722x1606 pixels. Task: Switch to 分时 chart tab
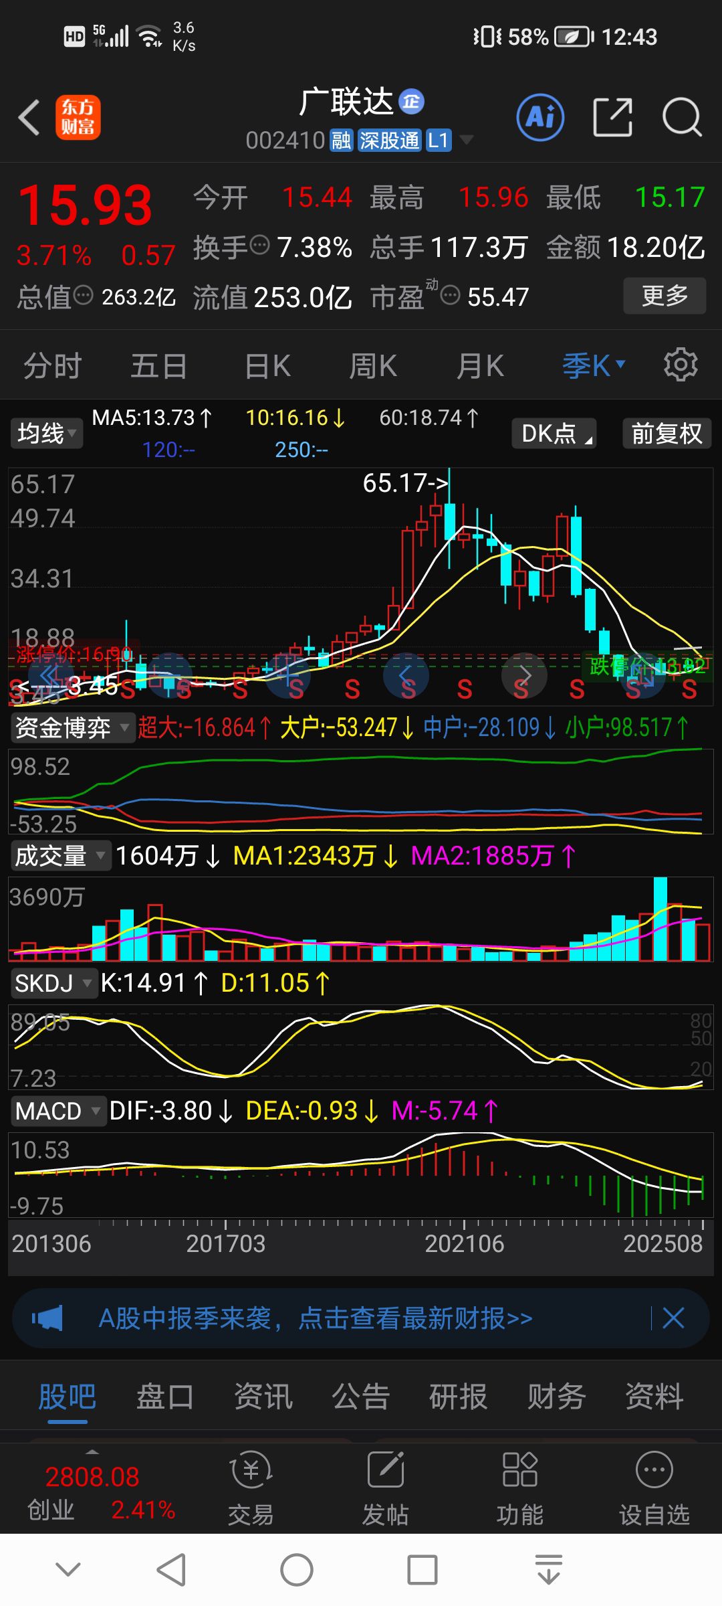(x=52, y=366)
